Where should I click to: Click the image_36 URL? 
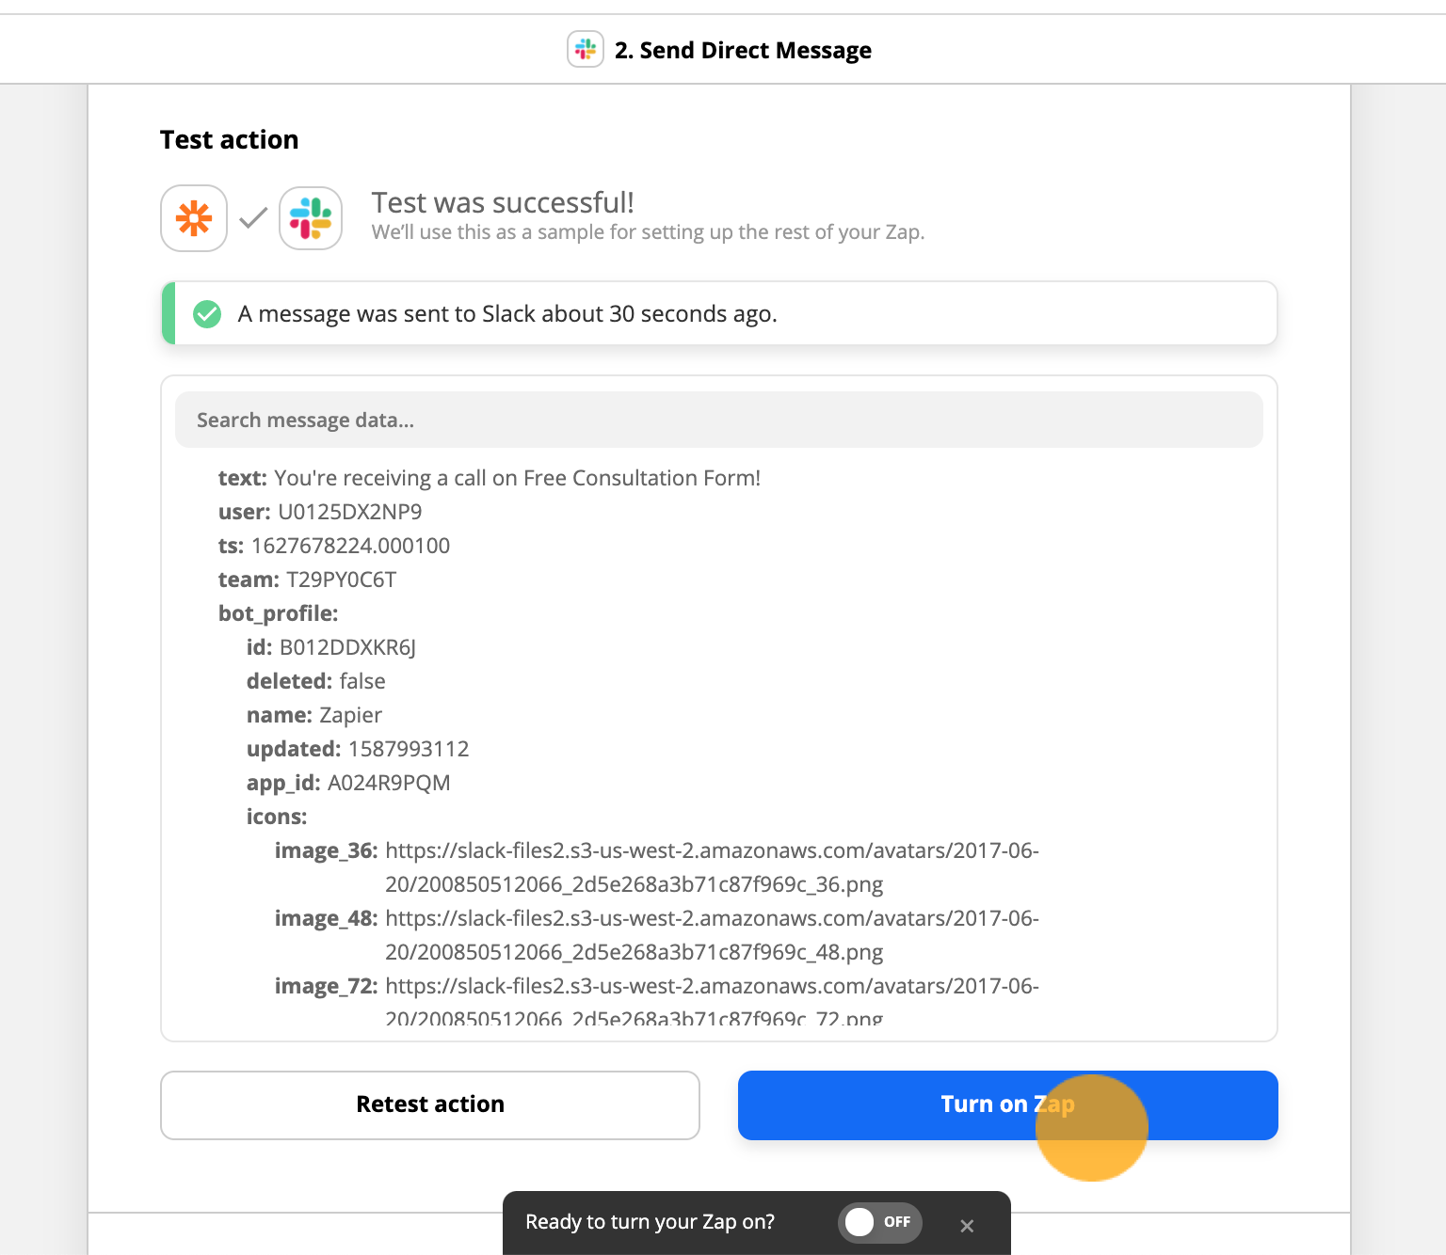pyautogui.click(x=712, y=867)
